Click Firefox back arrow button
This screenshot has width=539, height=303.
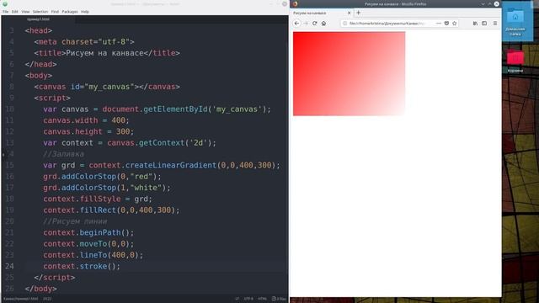tap(296, 24)
